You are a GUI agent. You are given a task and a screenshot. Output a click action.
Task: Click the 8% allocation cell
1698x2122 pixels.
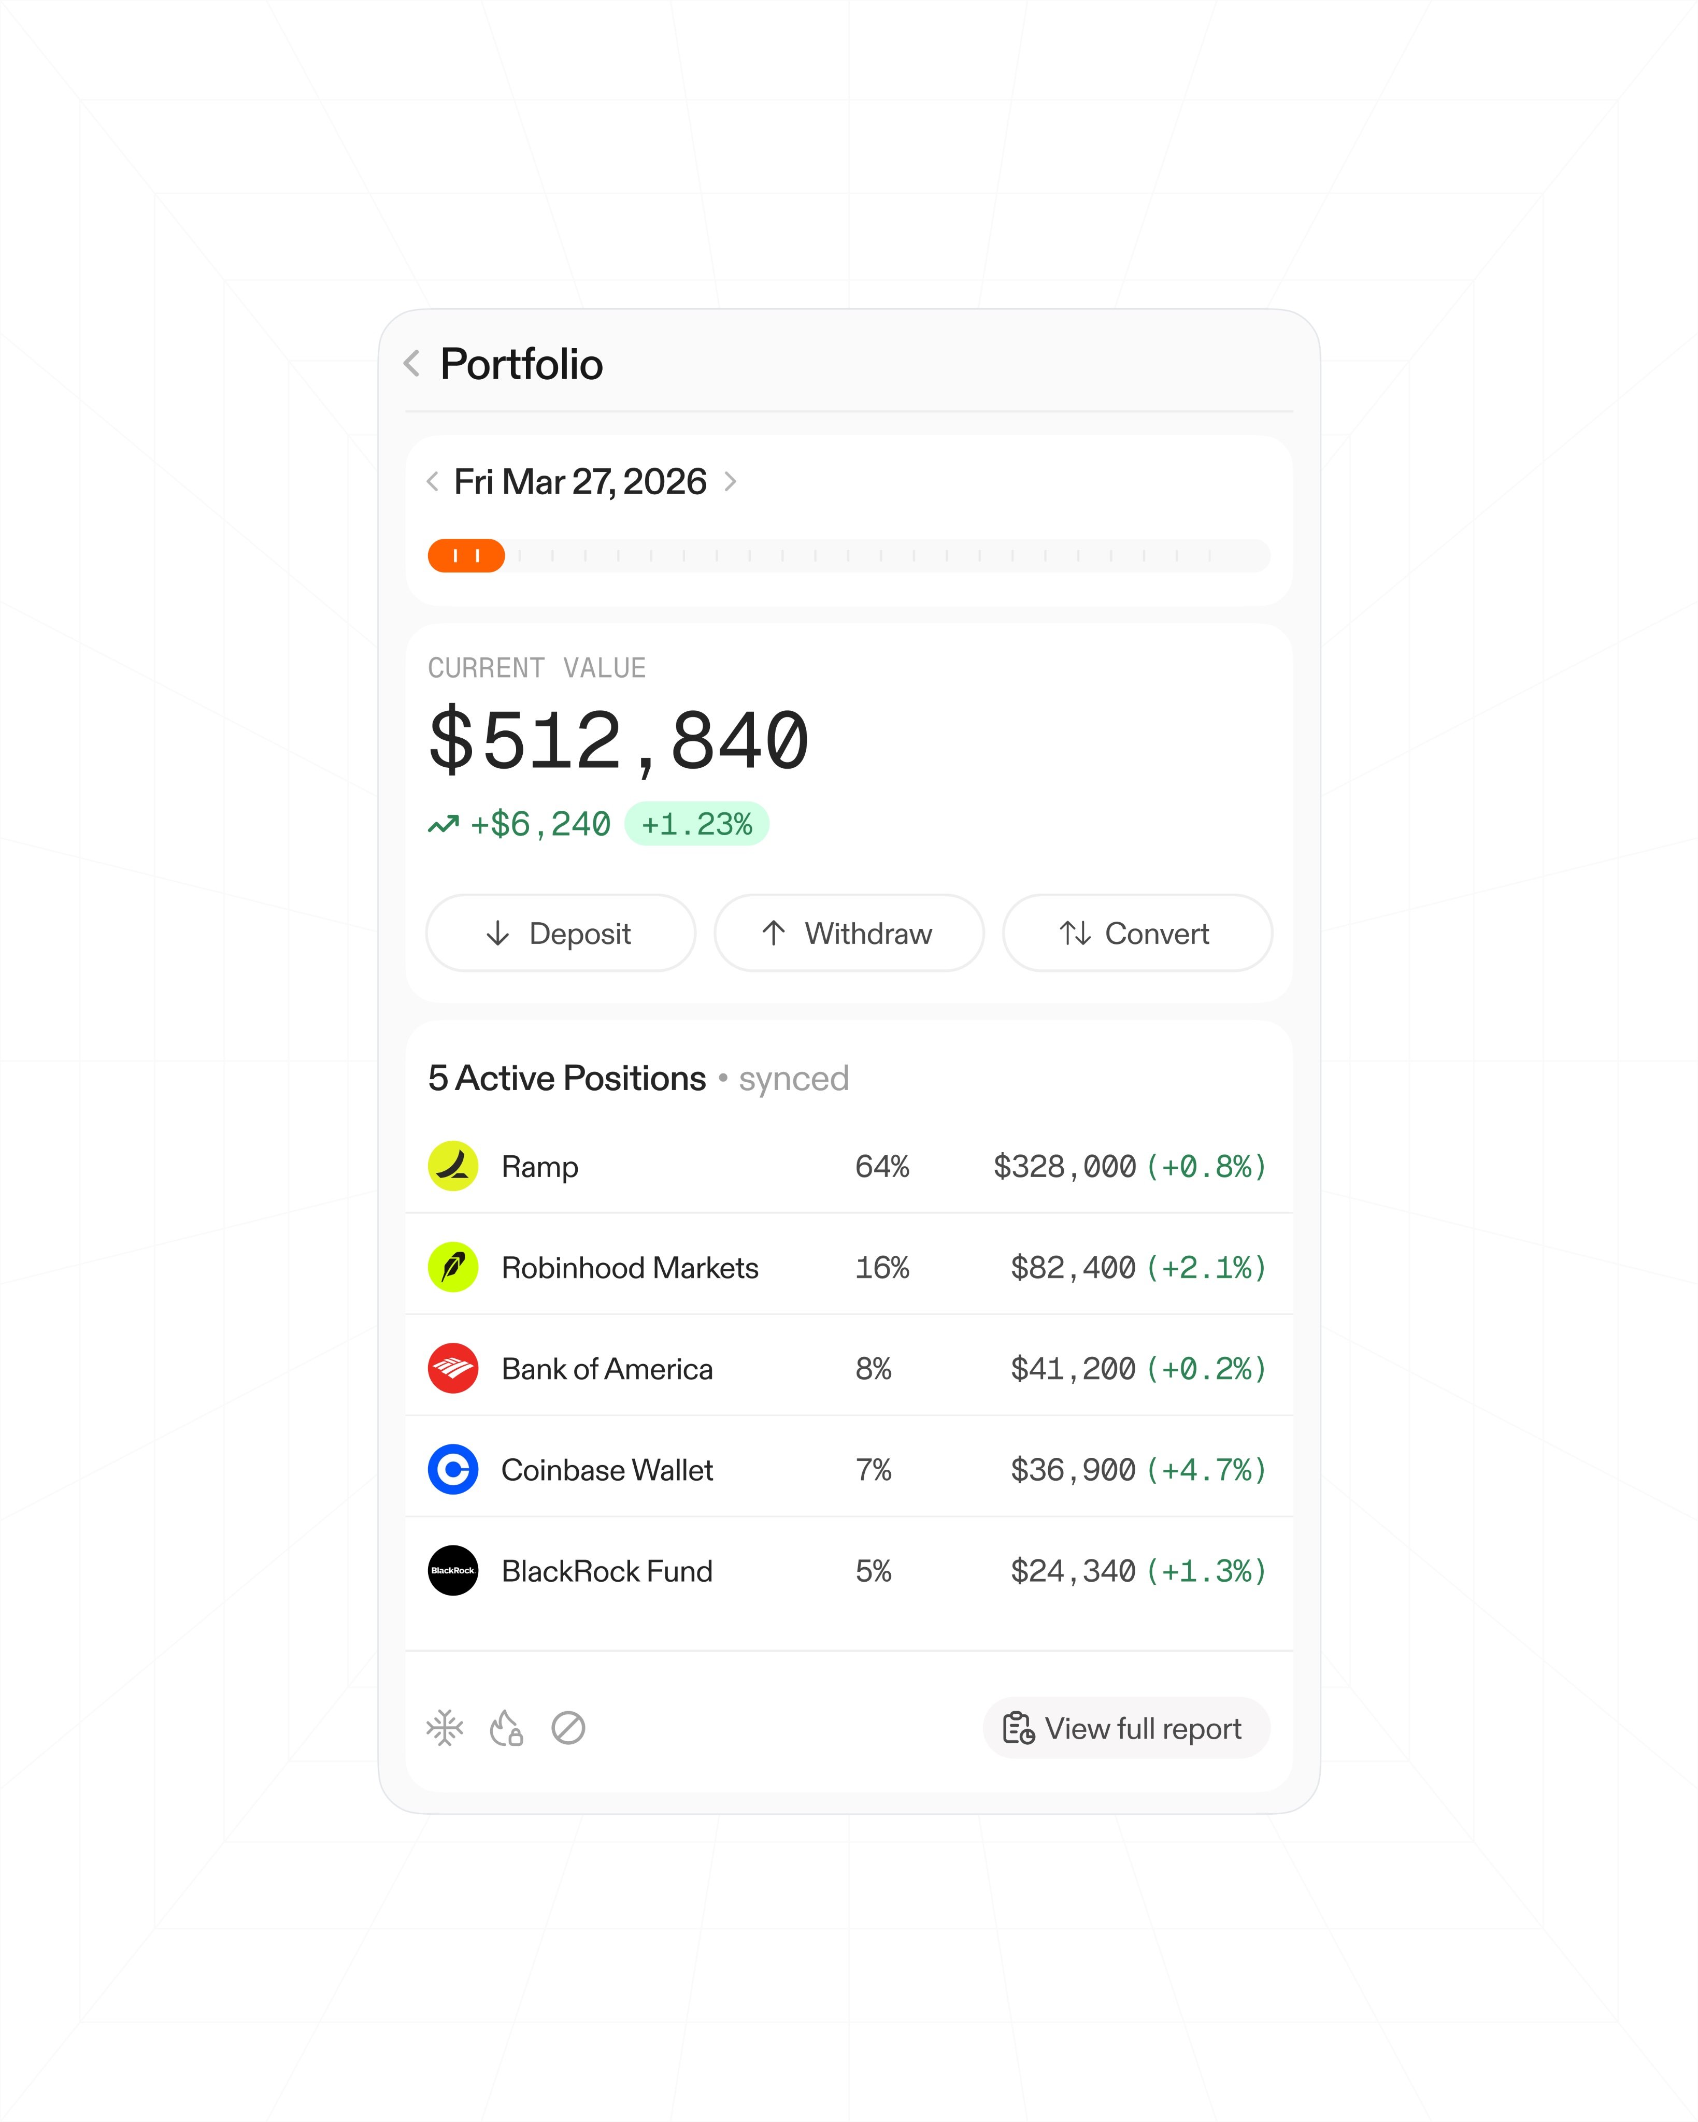click(873, 1369)
